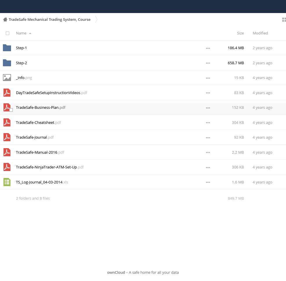The width and height of the screenshot is (286, 281).
Task: Click PDF icon of TradeSafe-Journal
Action: click(x=7, y=137)
